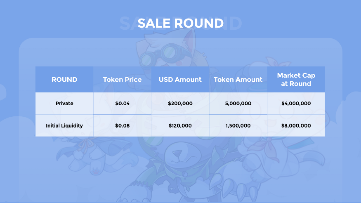Viewport: 361px width, 203px height.
Task: Select the Market Cap at Round header
Action: tap(296, 80)
